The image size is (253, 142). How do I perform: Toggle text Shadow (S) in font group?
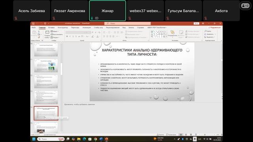76,37
